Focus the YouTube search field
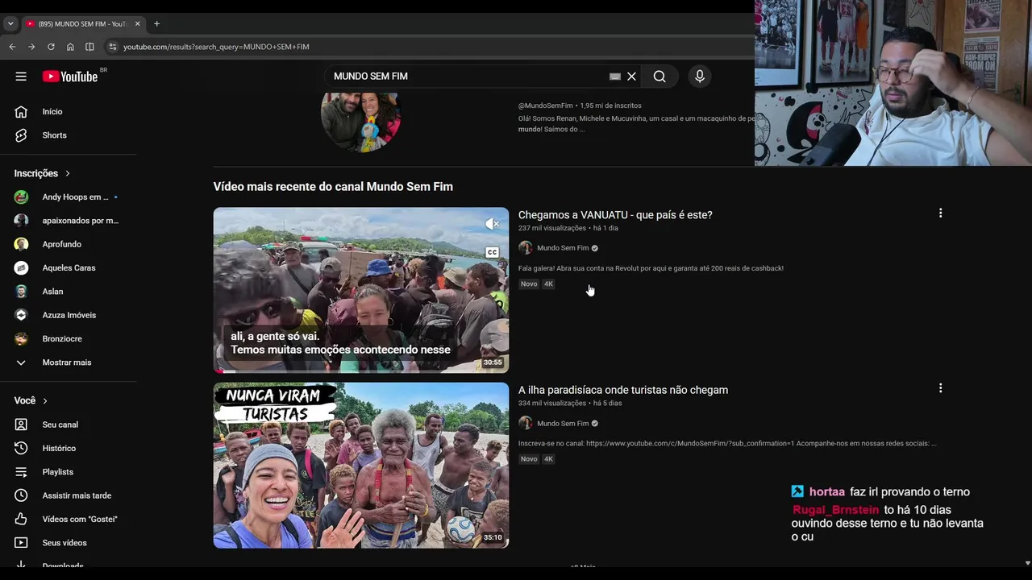 [x=468, y=77]
